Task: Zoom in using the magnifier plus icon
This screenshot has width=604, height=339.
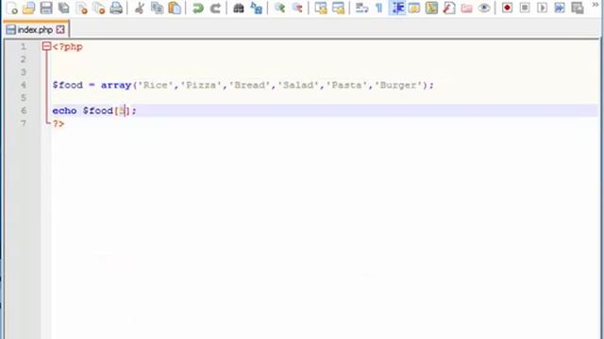Action: click(x=280, y=8)
